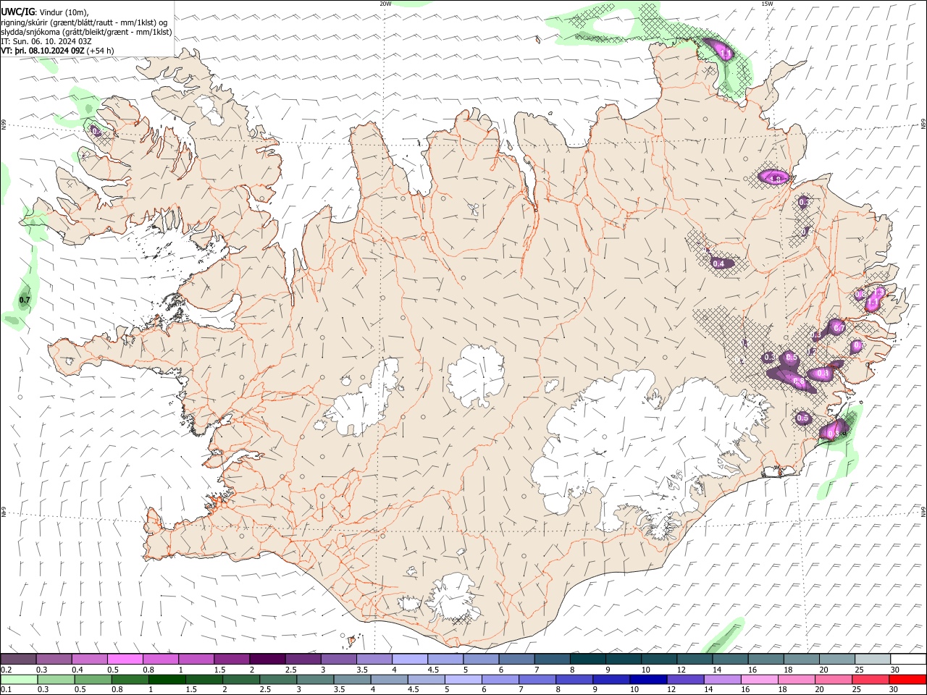Pick lower legend swatch between 20 and 25

tap(834, 679)
